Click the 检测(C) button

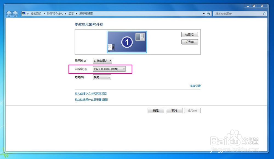(x=190, y=34)
